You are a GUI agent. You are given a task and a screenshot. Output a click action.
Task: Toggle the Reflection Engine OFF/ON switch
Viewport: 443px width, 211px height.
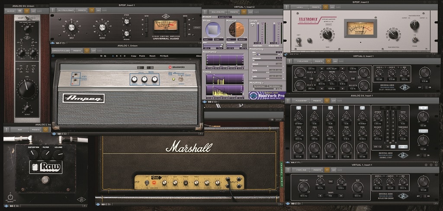(424, 196)
